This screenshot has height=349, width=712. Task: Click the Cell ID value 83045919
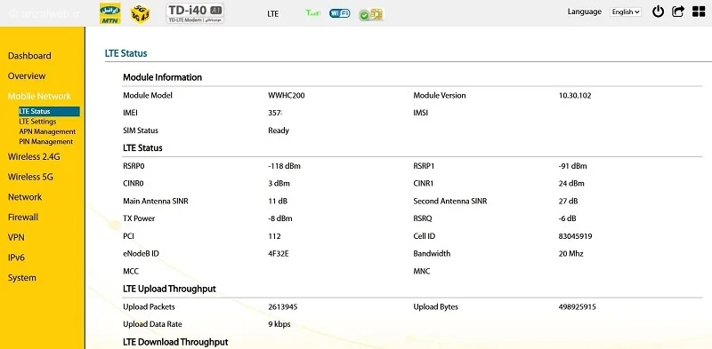575,236
